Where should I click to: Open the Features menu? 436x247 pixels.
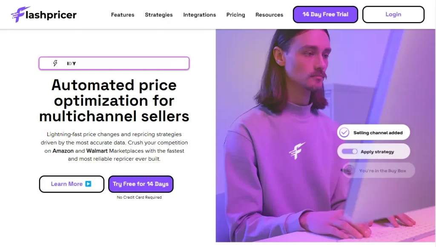click(123, 15)
